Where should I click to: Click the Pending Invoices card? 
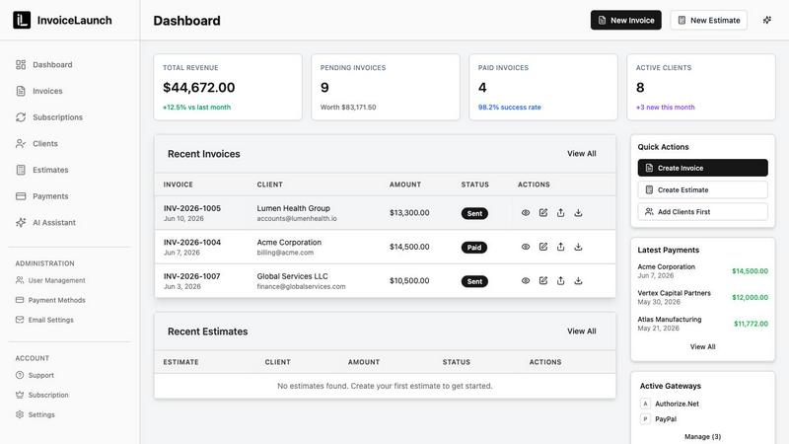click(386, 87)
